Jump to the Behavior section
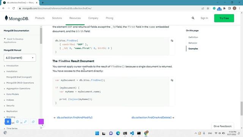The width and height of the screenshot is (243, 137). (193, 43)
